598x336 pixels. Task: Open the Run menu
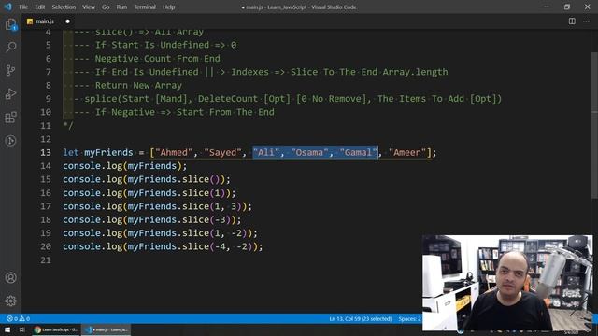[x=121, y=7]
